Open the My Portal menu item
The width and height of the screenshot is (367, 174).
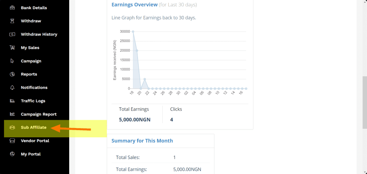[x=30, y=154]
